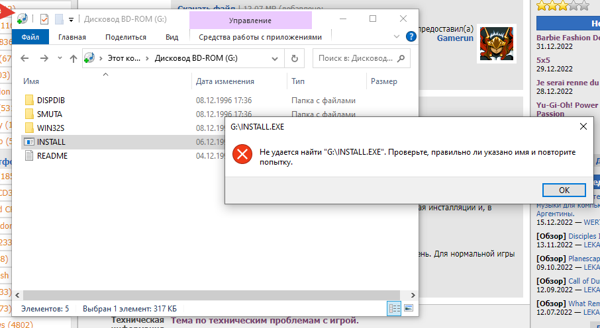Expand the address bar history dropdown
Image resolution: width=600 pixels, height=328 pixels.
coord(275,58)
